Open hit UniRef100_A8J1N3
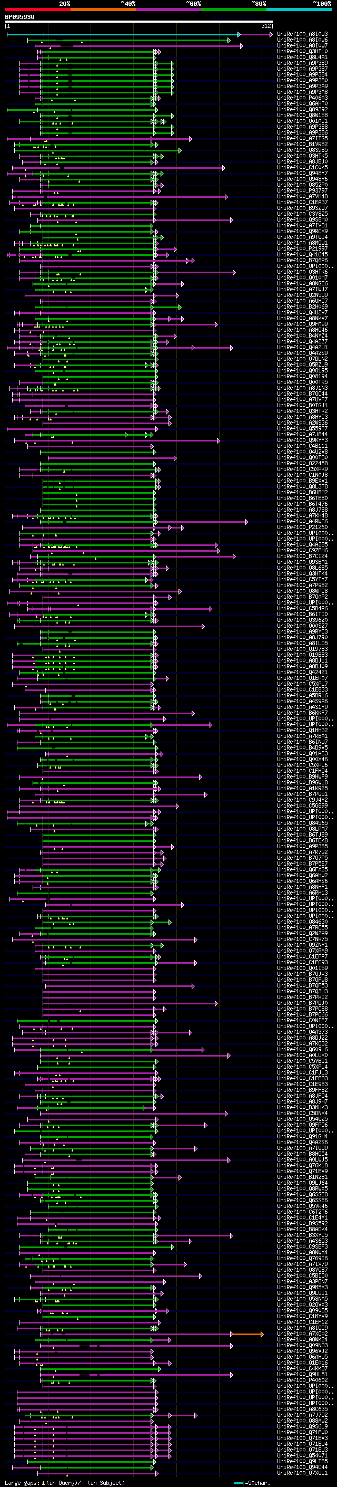Viewport: 337px width, 1487px height. (302, 388)
